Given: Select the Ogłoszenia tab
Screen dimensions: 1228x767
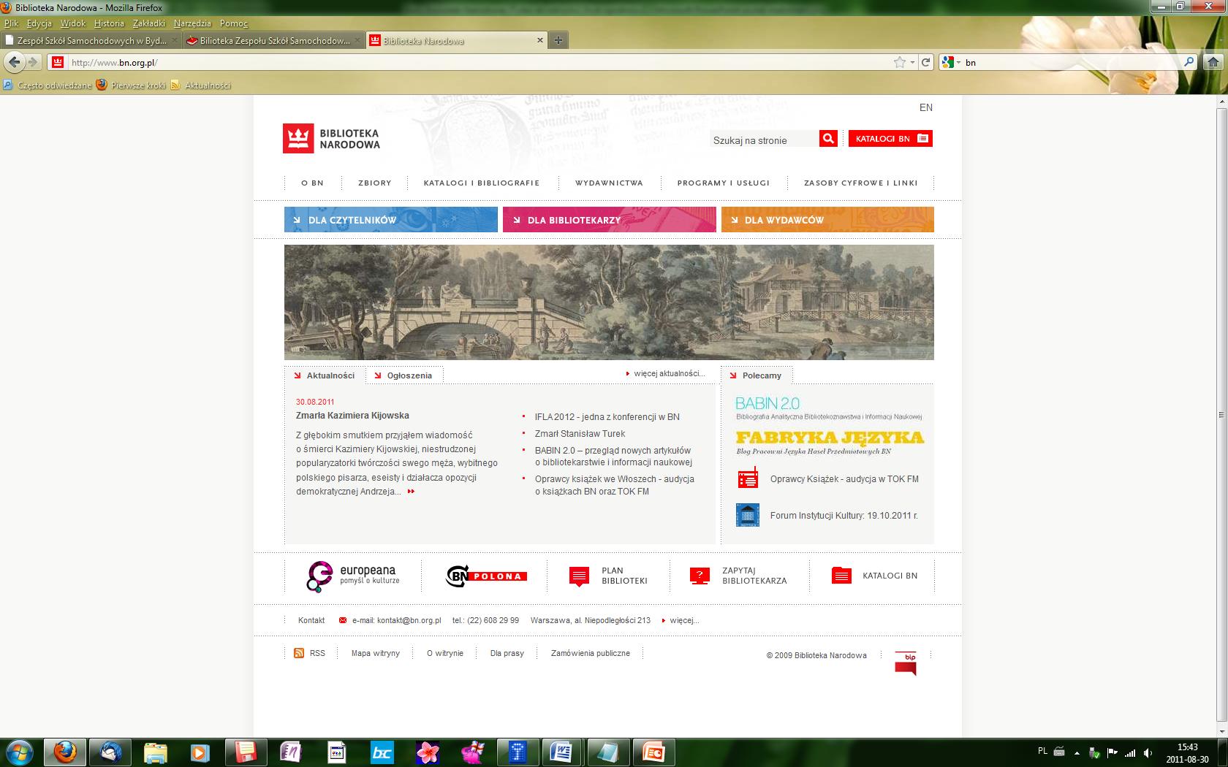Looking at the screenshot, I should (x=403, y=375).
